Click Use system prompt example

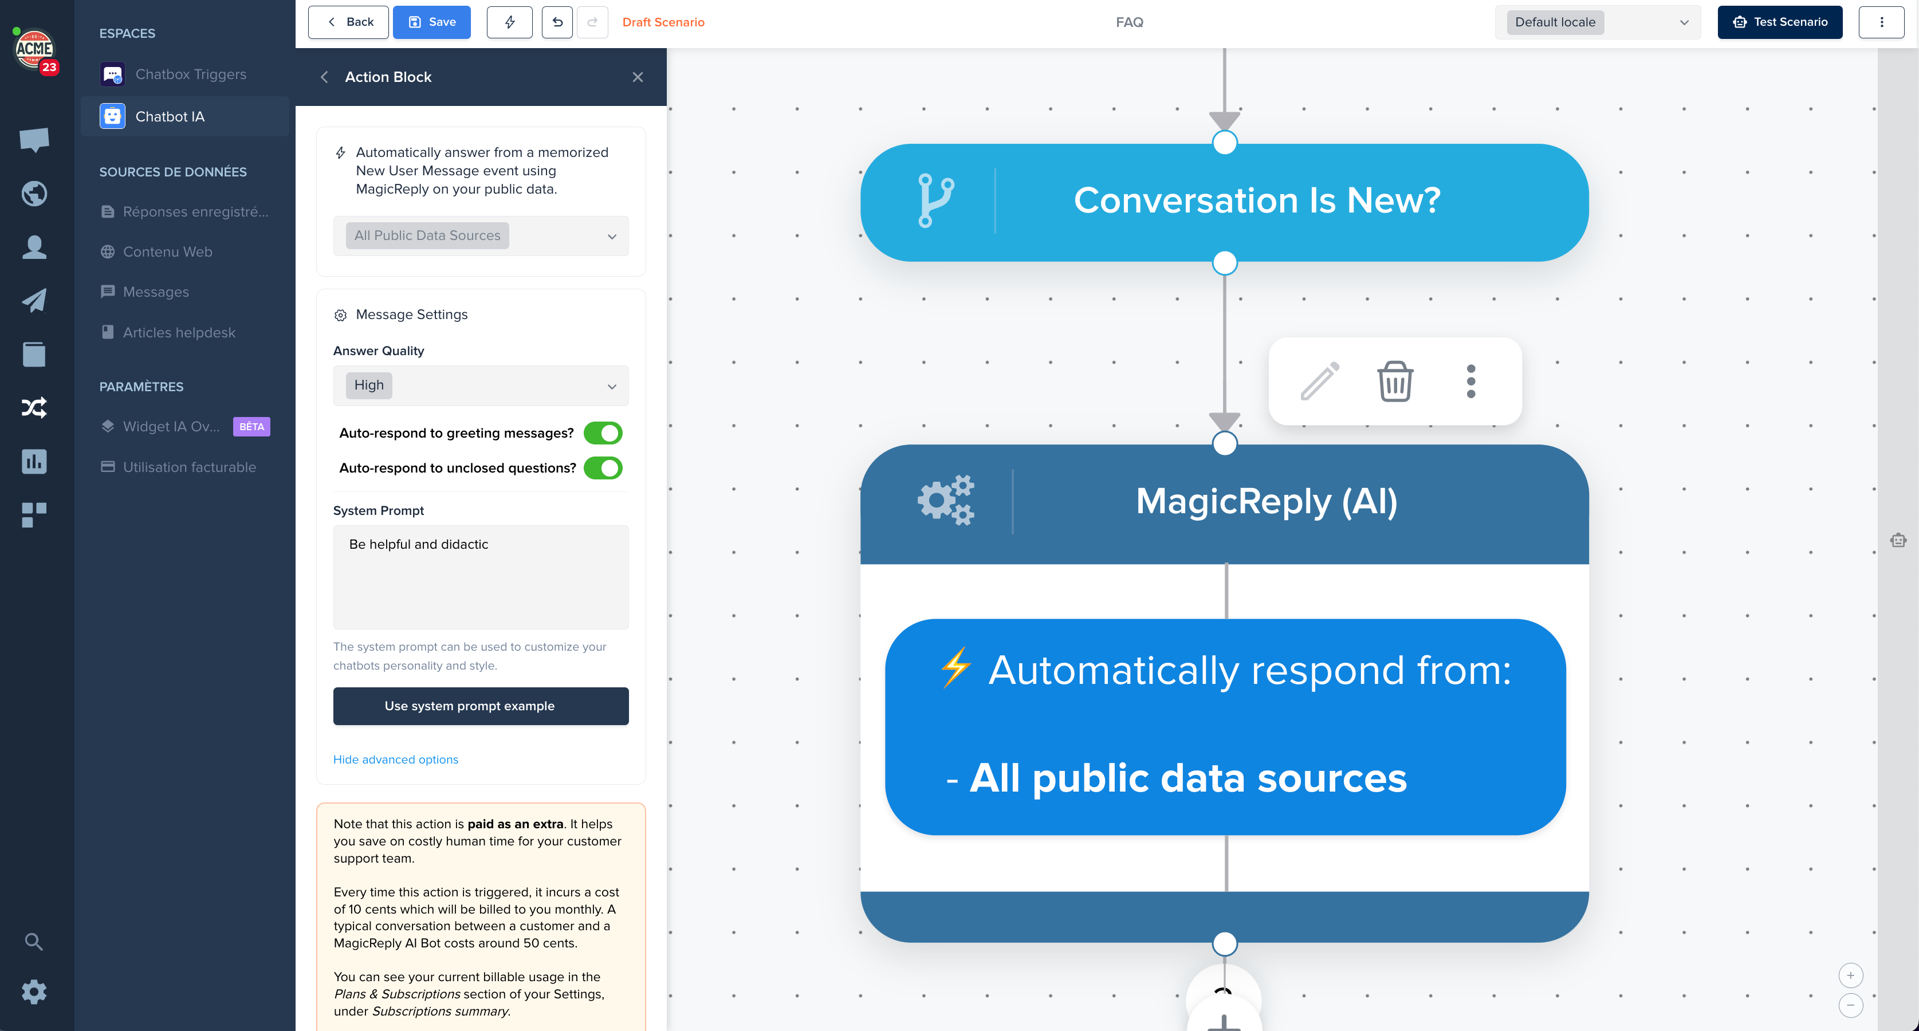coord(481,706)
